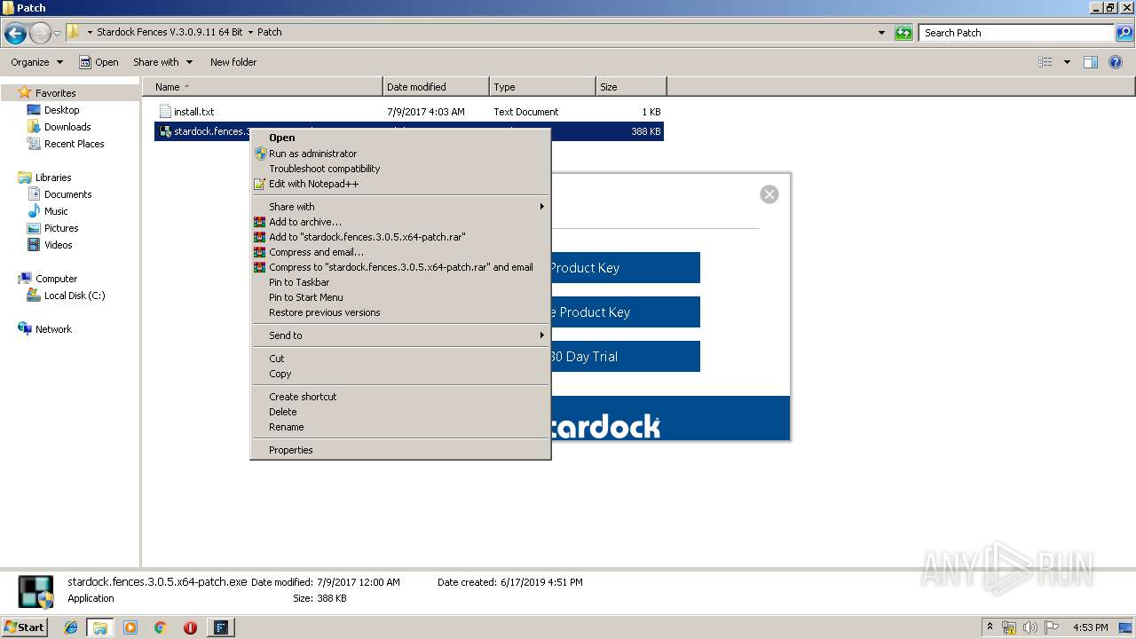Screen dimensions: 1136x639
Task: Click the Open toolbar button
Action: 99,62
